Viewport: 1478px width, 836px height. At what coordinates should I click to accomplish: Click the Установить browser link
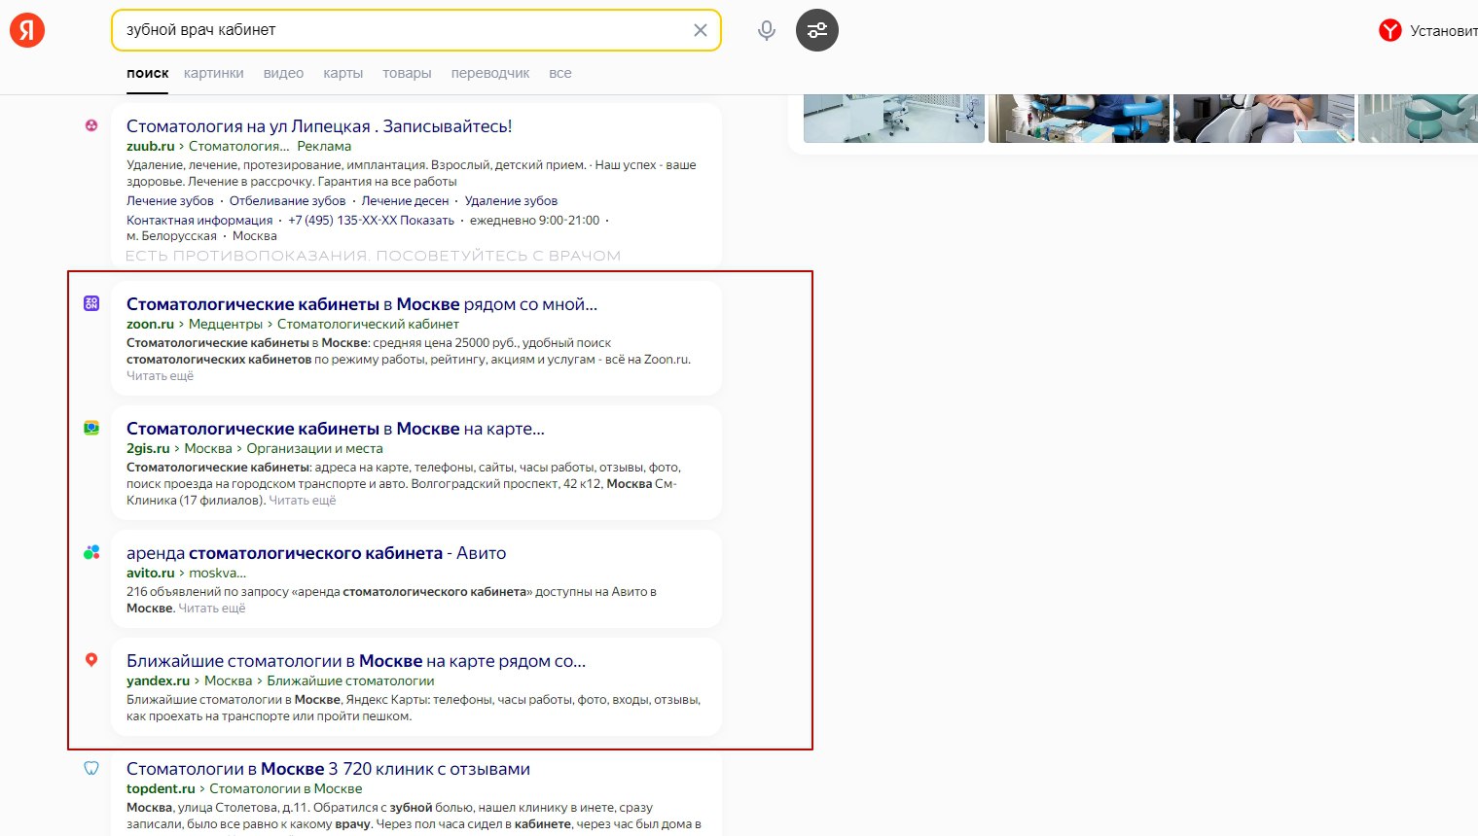click(x=1444, y=31)
